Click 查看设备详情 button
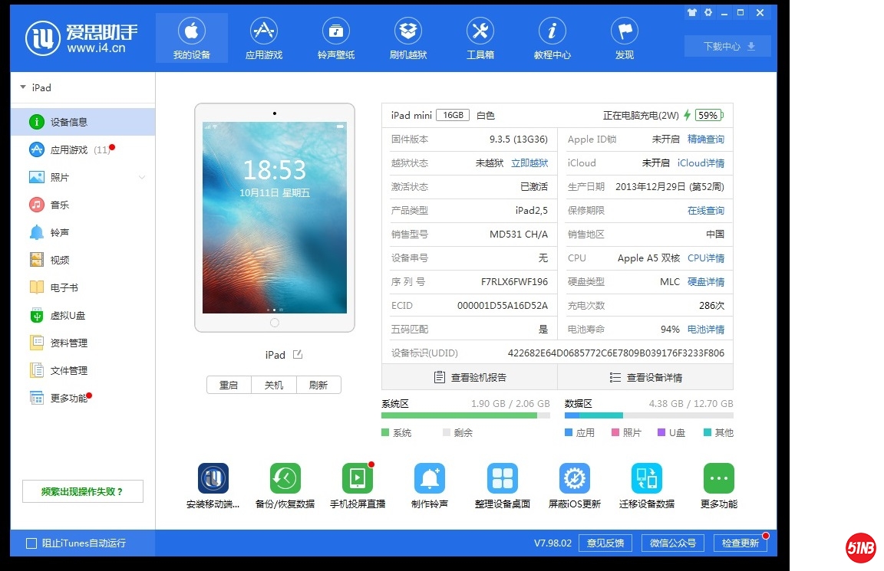Viewport: 884px width, 571px height. (x=645, y=377)
